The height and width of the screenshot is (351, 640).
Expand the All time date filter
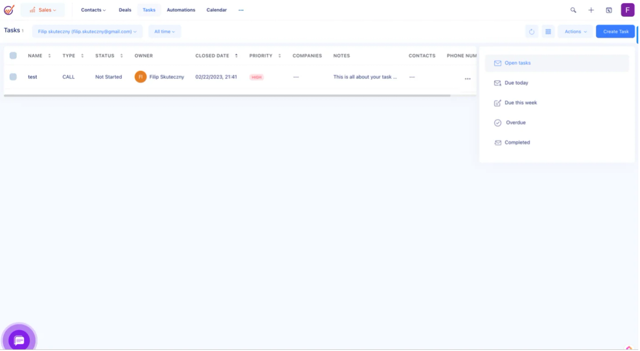tap(165, 31)
